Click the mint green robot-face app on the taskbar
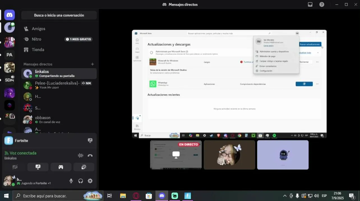This screenshot has width=360, height=201. (x=175, y=196)
